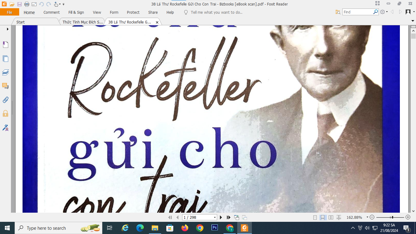Select the Hand tool icon in quick toolbar
The image size is (416, 234).
coord(56,4)
